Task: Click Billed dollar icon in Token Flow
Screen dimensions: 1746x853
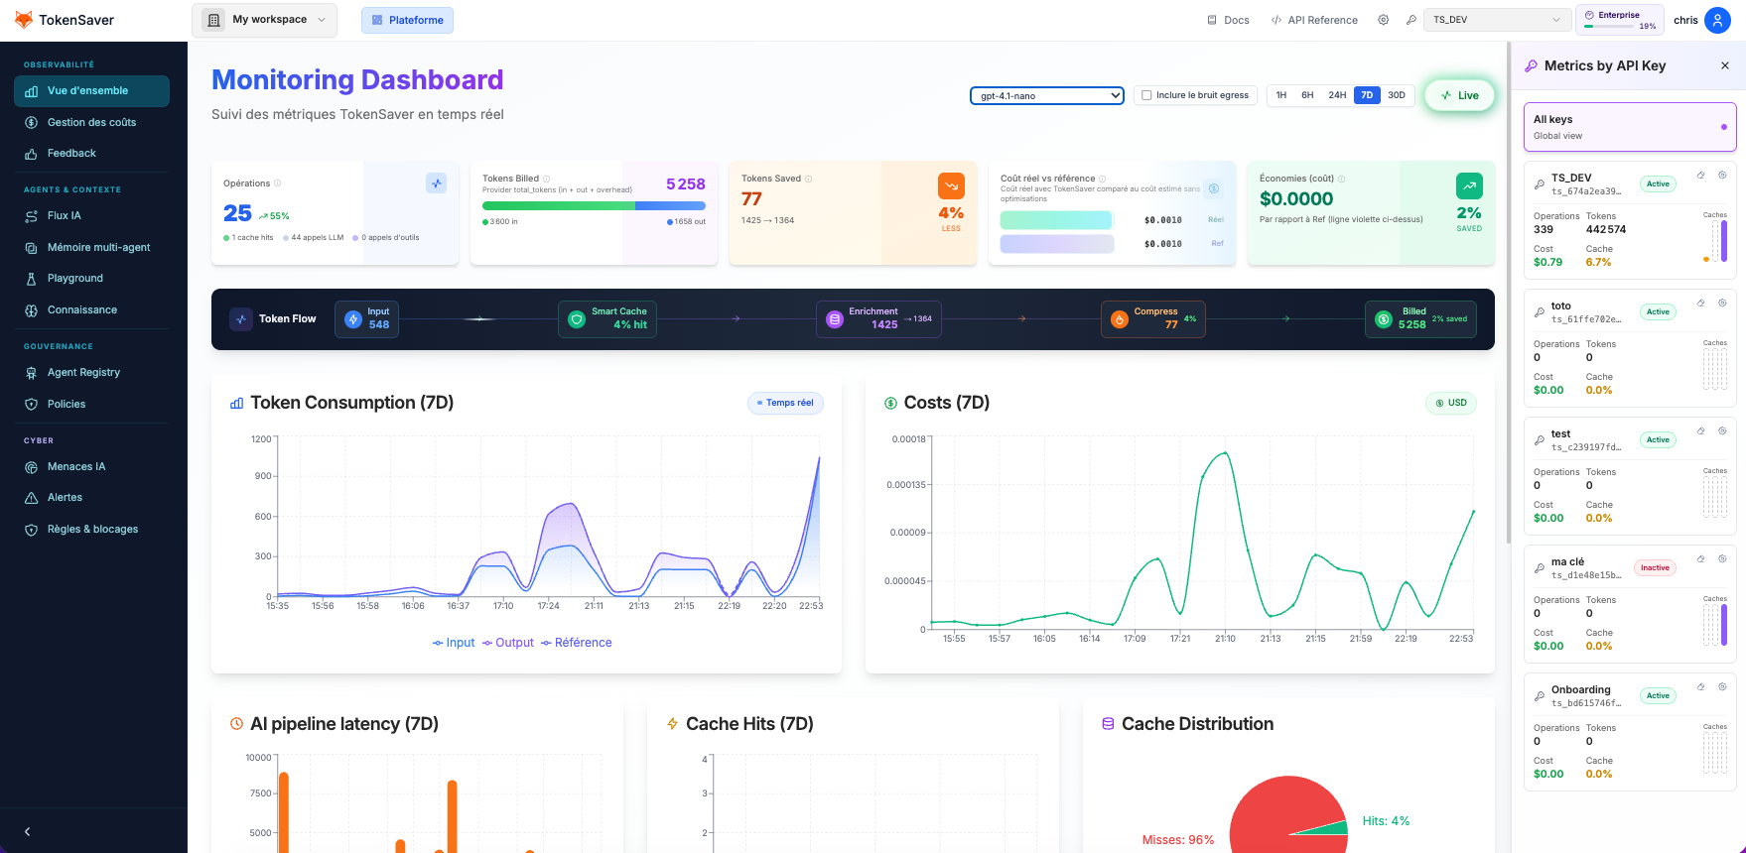Action: click(x=1384, y=319)
